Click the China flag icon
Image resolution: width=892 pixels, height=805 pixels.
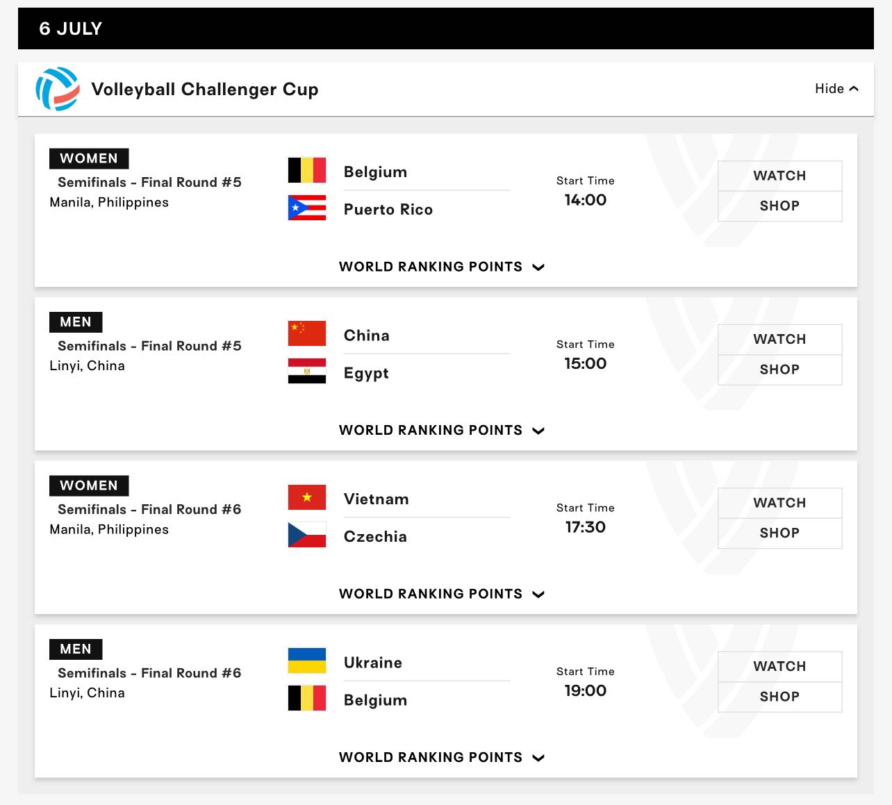tap(307, 333)
